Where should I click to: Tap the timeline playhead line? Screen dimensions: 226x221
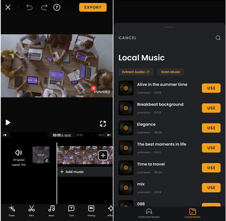[x=57, y=173]
